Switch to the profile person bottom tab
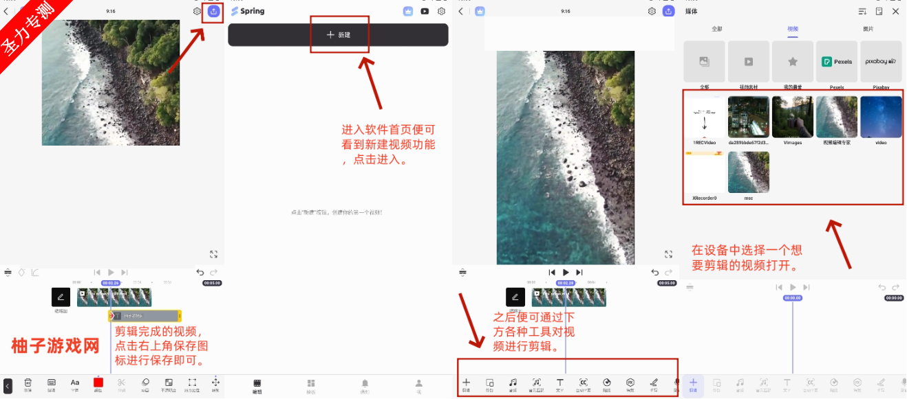The height and width of the screenshot is (399, 907). click(x=418, y=385)
